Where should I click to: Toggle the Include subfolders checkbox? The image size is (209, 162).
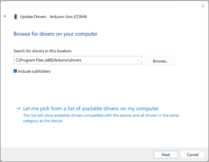coord(15,71)
